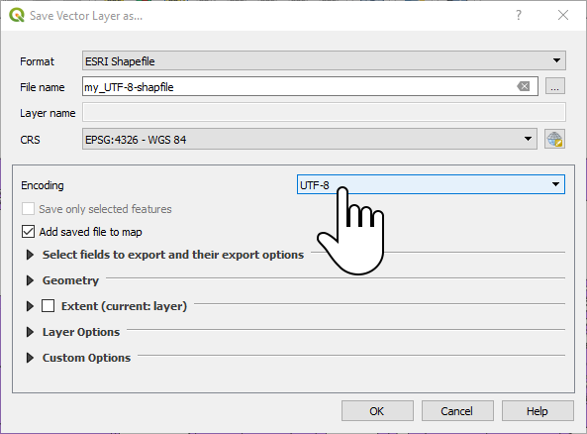This screenshot has width=587, height=434.
Task: Expand the Geometry section
Action: point(30,280)
